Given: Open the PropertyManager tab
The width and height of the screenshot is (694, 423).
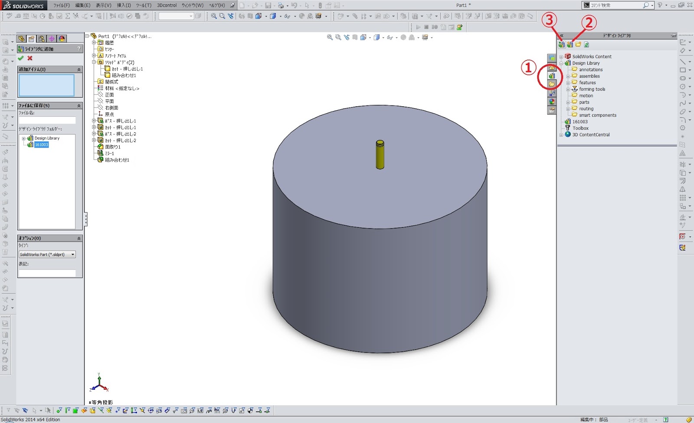Looking at the screenshot, I should (x=31, y=39).
